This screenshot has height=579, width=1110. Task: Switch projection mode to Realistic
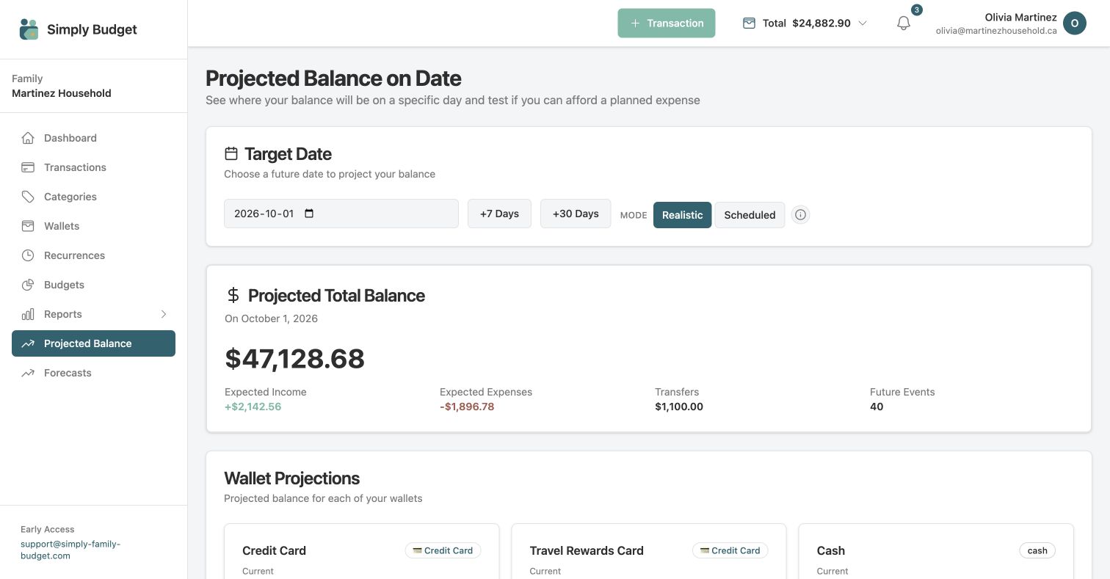click(683, 215)
